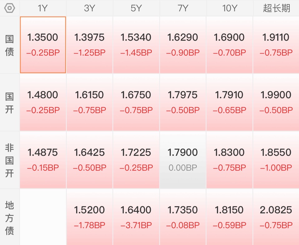Image resolution: width=299 pixels, height=245 pixels.
Task: Open the 国开 7Y cell showing 1.7975
Action: point(183,102)
